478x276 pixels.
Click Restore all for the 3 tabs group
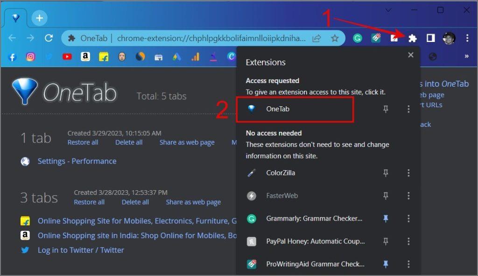(89, 202)
